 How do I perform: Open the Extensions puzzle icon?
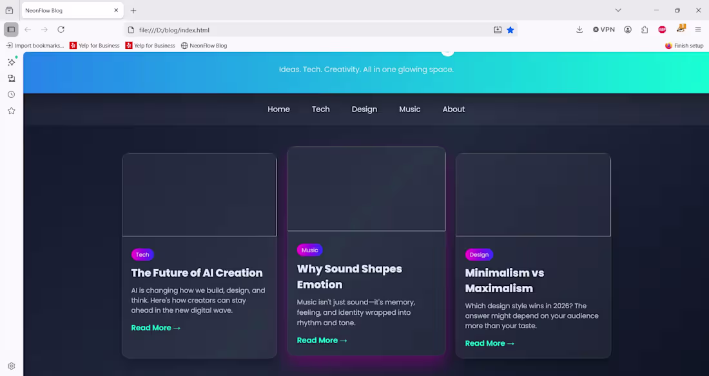tap(645, 30)
